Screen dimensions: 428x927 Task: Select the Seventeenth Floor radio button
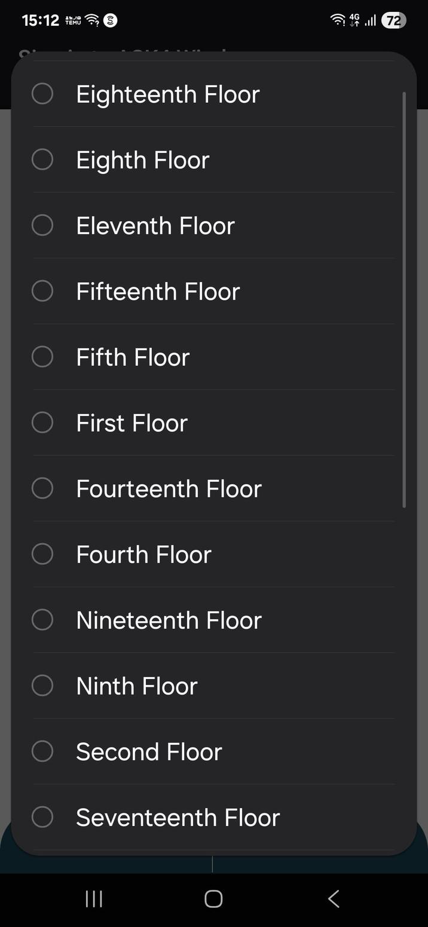tap(42, 816)
